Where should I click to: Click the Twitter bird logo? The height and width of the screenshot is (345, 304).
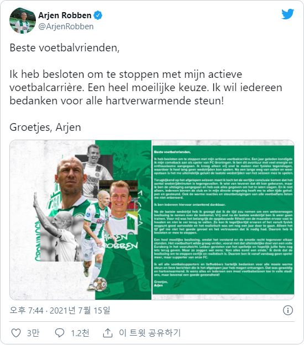287,14
